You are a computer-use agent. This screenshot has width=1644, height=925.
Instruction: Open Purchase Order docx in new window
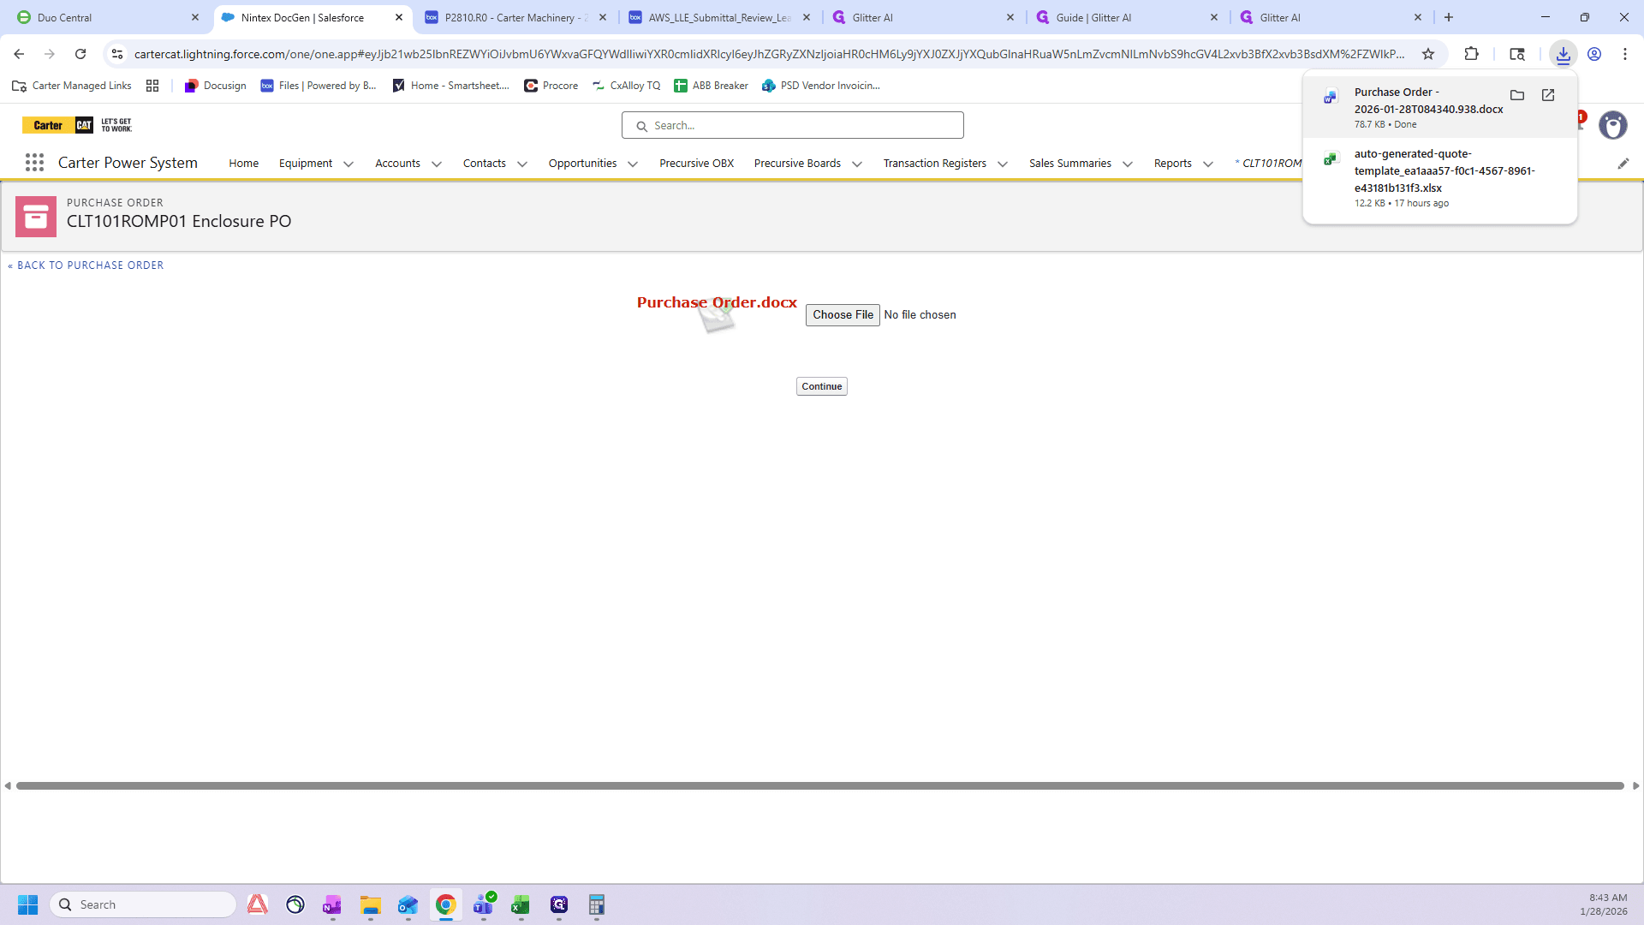tap(1548, 95)
